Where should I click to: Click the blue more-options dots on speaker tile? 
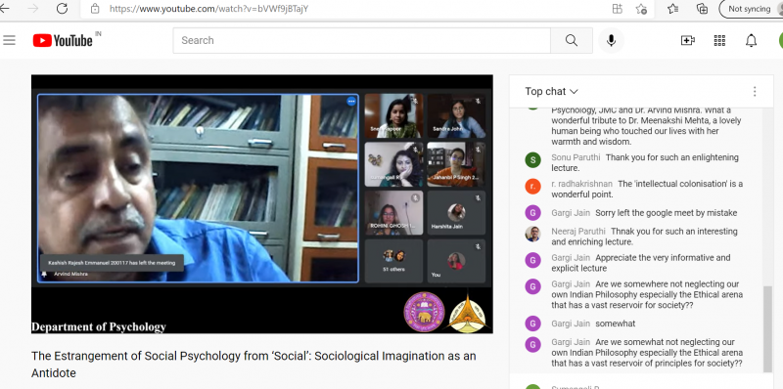(351, 102)
